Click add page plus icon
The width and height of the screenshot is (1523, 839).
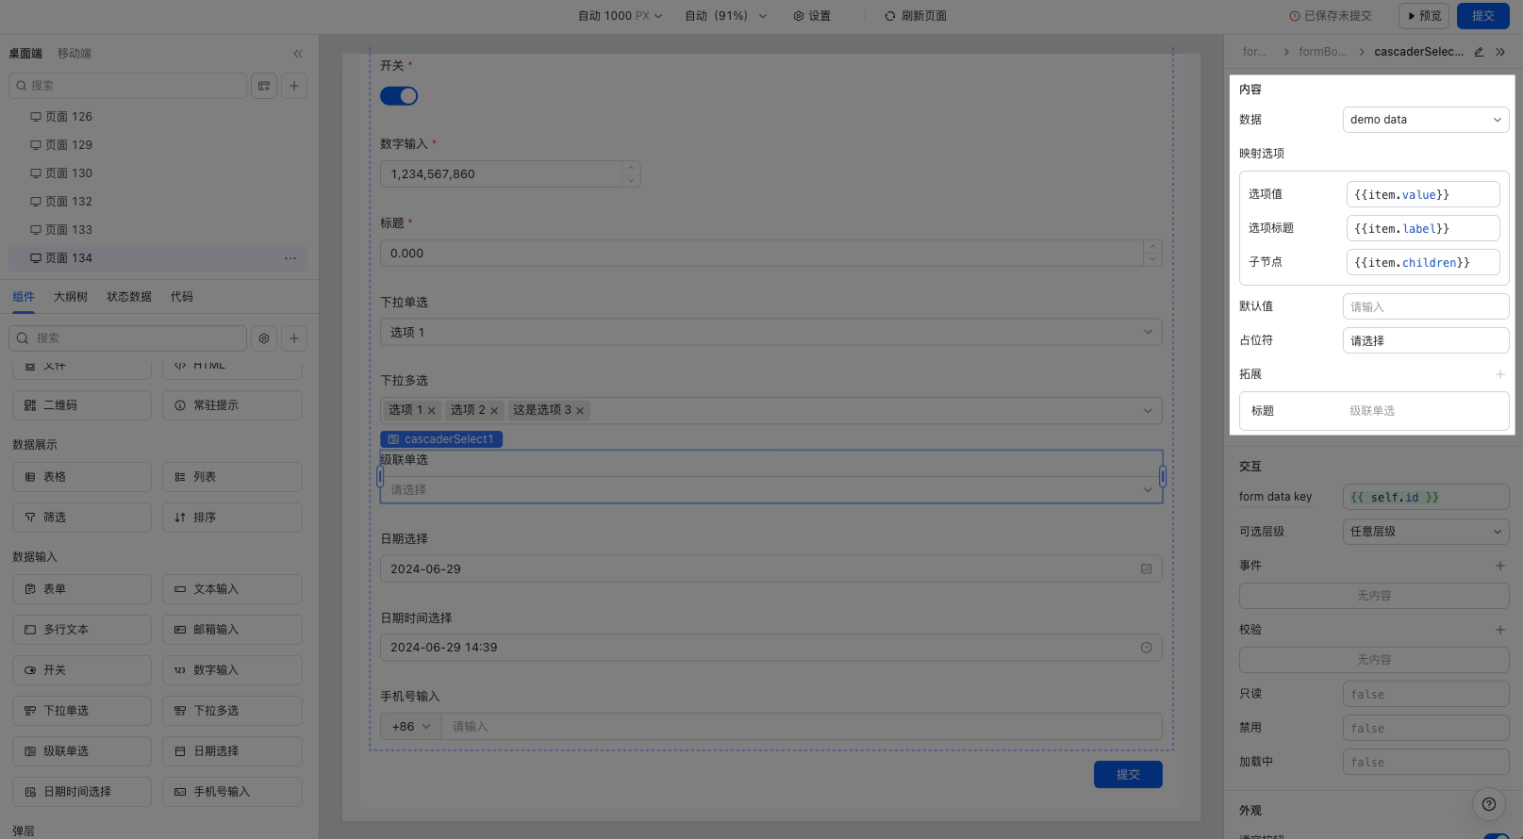click(x=294, y=86)
